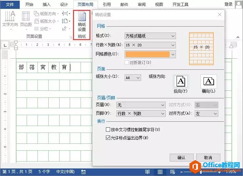Screen dimensions: 243x176
Task: Click the tab selector L icon on ruler
Action: [x=5, y=45]
